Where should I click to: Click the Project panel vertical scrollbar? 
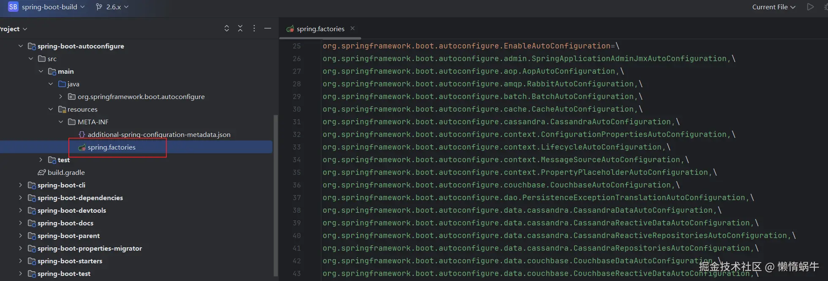click(x=276, y=196)
